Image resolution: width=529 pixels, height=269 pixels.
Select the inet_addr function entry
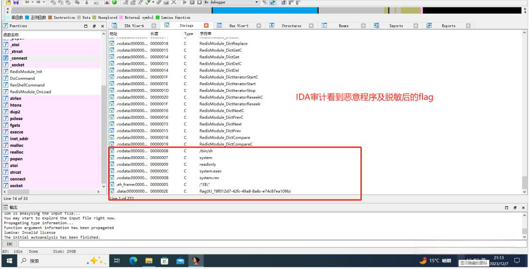(52, 139)
